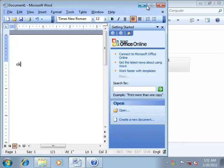
Task: Click Create a new document link
Action: [137, 120]
